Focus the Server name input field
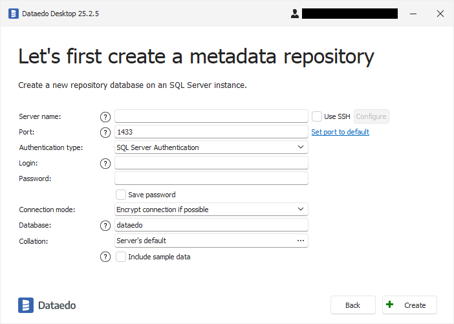Screen dimensions: 454x324 coord(211,116)
